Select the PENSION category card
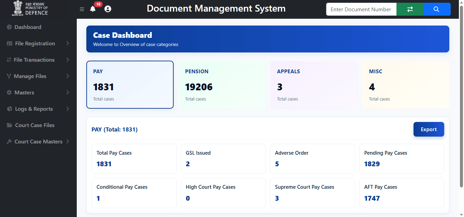Screen dimensions: 464x217 pos(222,85)
